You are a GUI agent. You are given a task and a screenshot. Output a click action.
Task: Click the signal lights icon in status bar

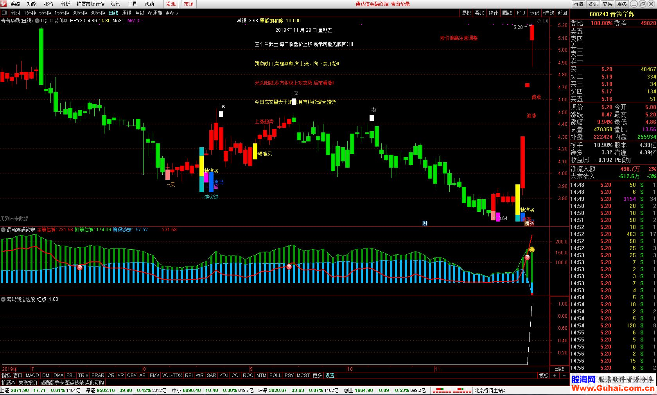tap(452, 390)
